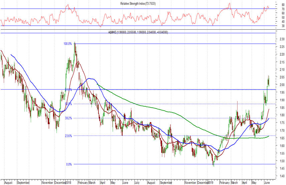The width and height of the screenshot is (286, 185).
Task: Select the 100.0% Fibonacci level label
Action: point(68,44)
